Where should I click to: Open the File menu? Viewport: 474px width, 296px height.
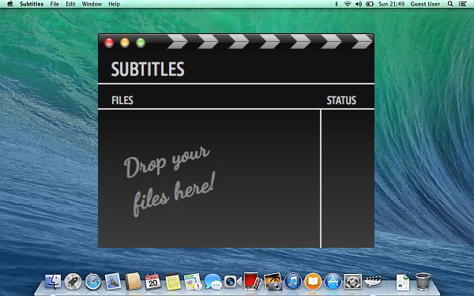(x=55, y=4)
